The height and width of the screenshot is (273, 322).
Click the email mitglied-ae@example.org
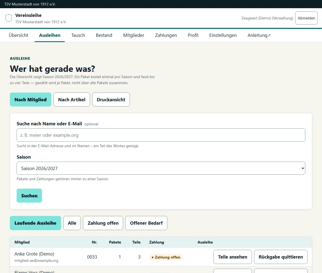pos(36,260)
